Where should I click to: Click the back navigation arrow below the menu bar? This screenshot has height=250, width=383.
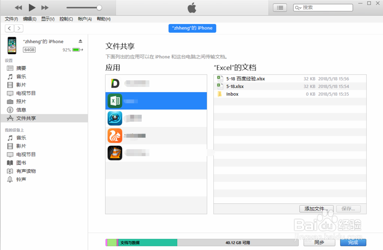[9, 28]
